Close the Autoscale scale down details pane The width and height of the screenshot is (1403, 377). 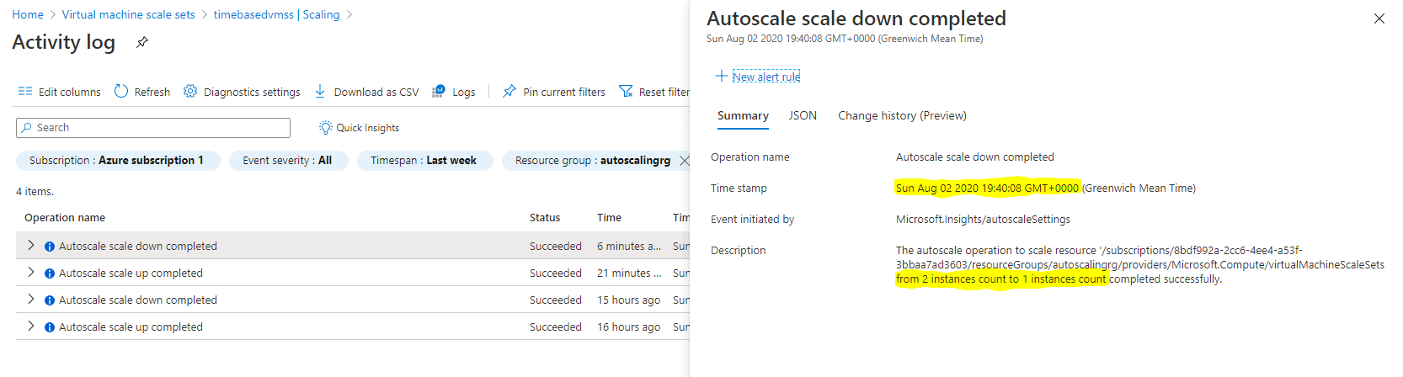tap(1379, 19)
